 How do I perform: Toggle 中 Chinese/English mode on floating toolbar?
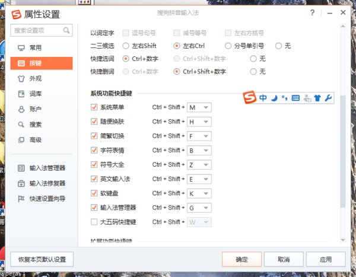(263, 98)
